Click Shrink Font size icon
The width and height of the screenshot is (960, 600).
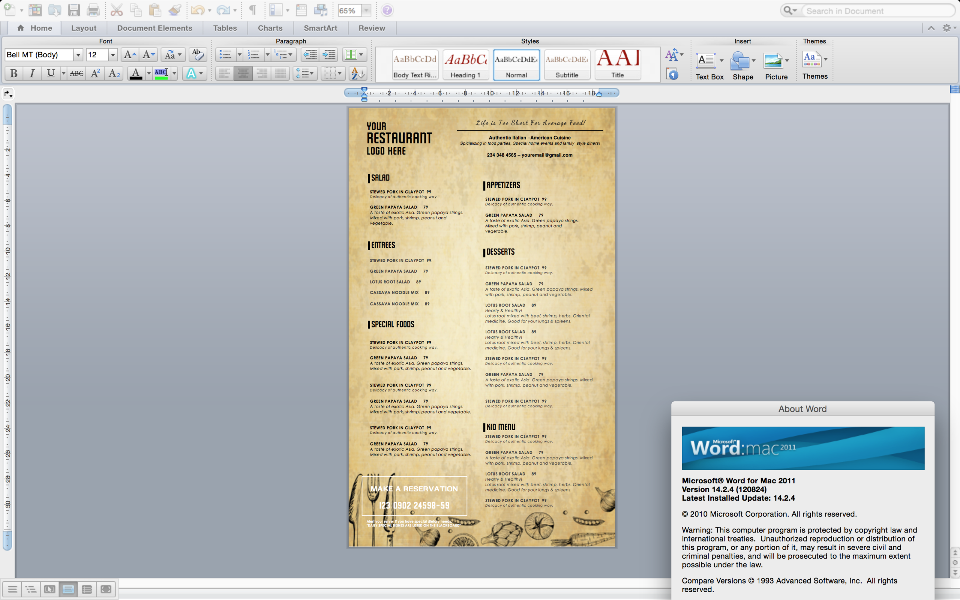click(149, 55)
